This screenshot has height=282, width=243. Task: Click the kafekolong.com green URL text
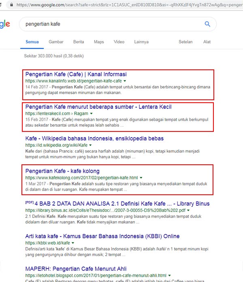pos(82,178)
